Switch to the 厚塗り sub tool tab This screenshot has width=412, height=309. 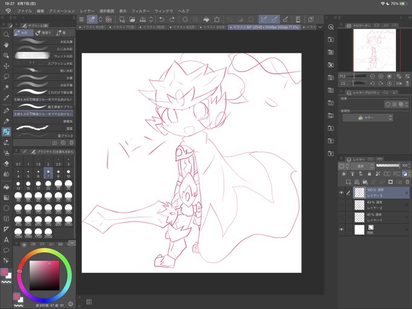pos(44,33)
